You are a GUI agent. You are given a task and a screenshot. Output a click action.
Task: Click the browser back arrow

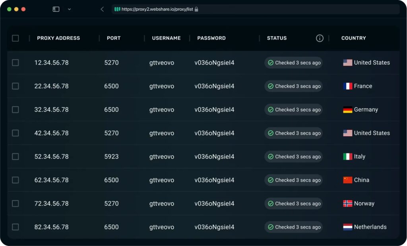click(102, 9)
